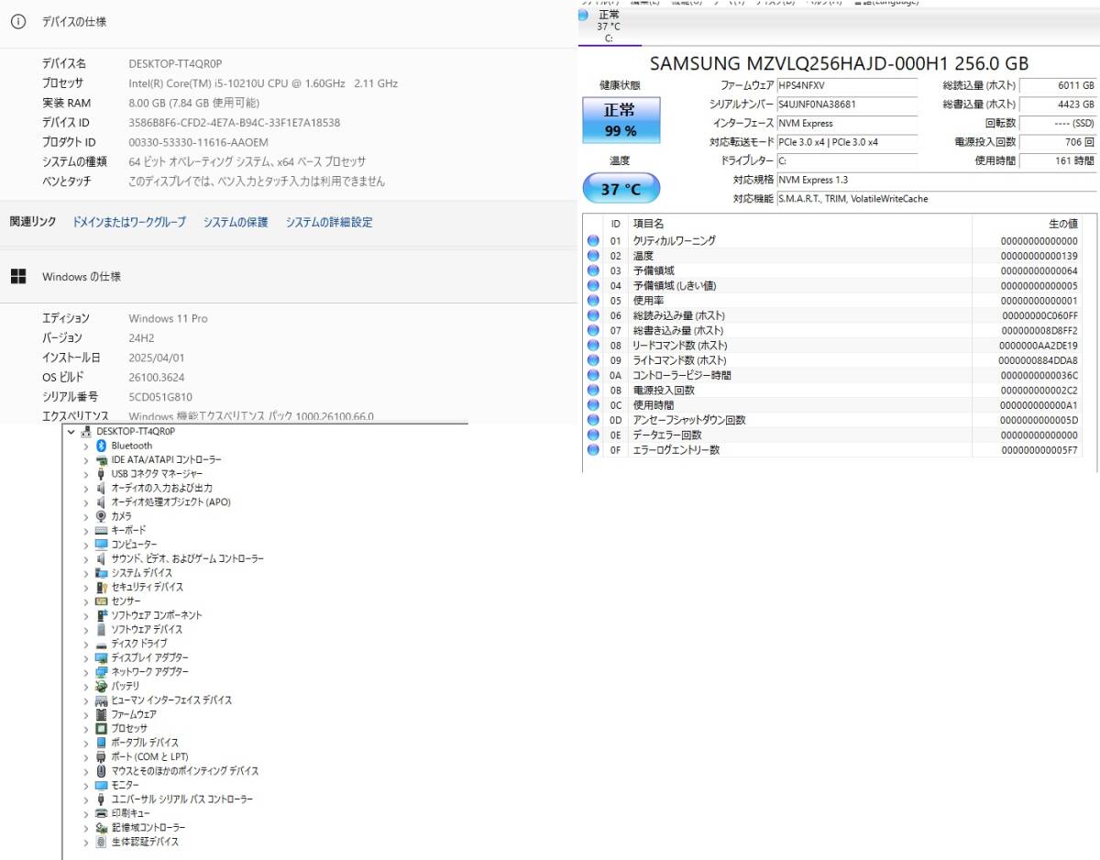Viewport: 1100px width, 860px height.
Task: Click the 37 °C temperature button
Action: click(x=621, y=190)
